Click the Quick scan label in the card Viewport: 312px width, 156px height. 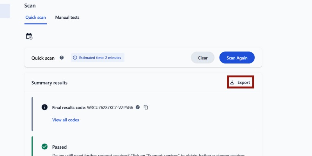pyautogui.click(x=43, y=58)
